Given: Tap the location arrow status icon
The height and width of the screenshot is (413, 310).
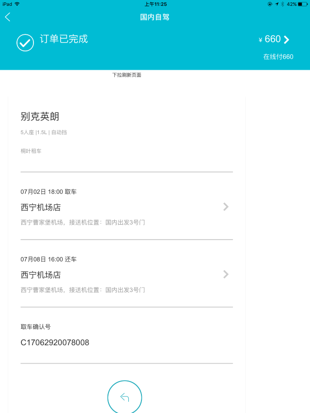Looking at the screenshot, I should [x=277, y=4].
